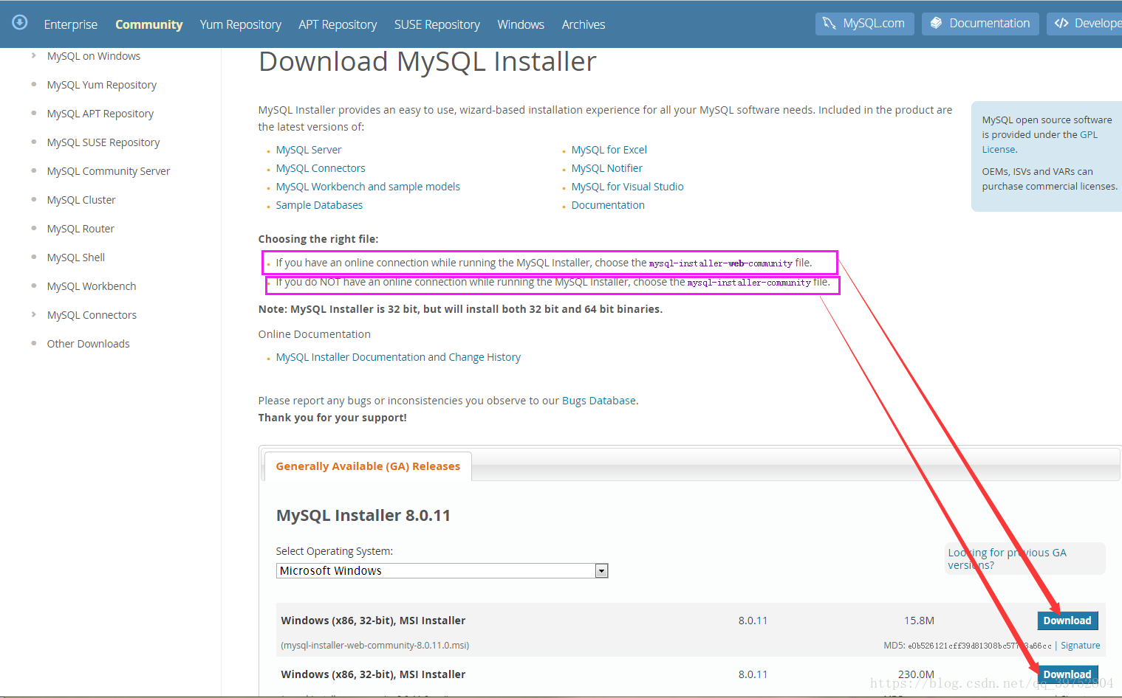Open MySQL Cluster in sidebar
Viewport: 1122px width, 698px height.
(x=81, y=200)
